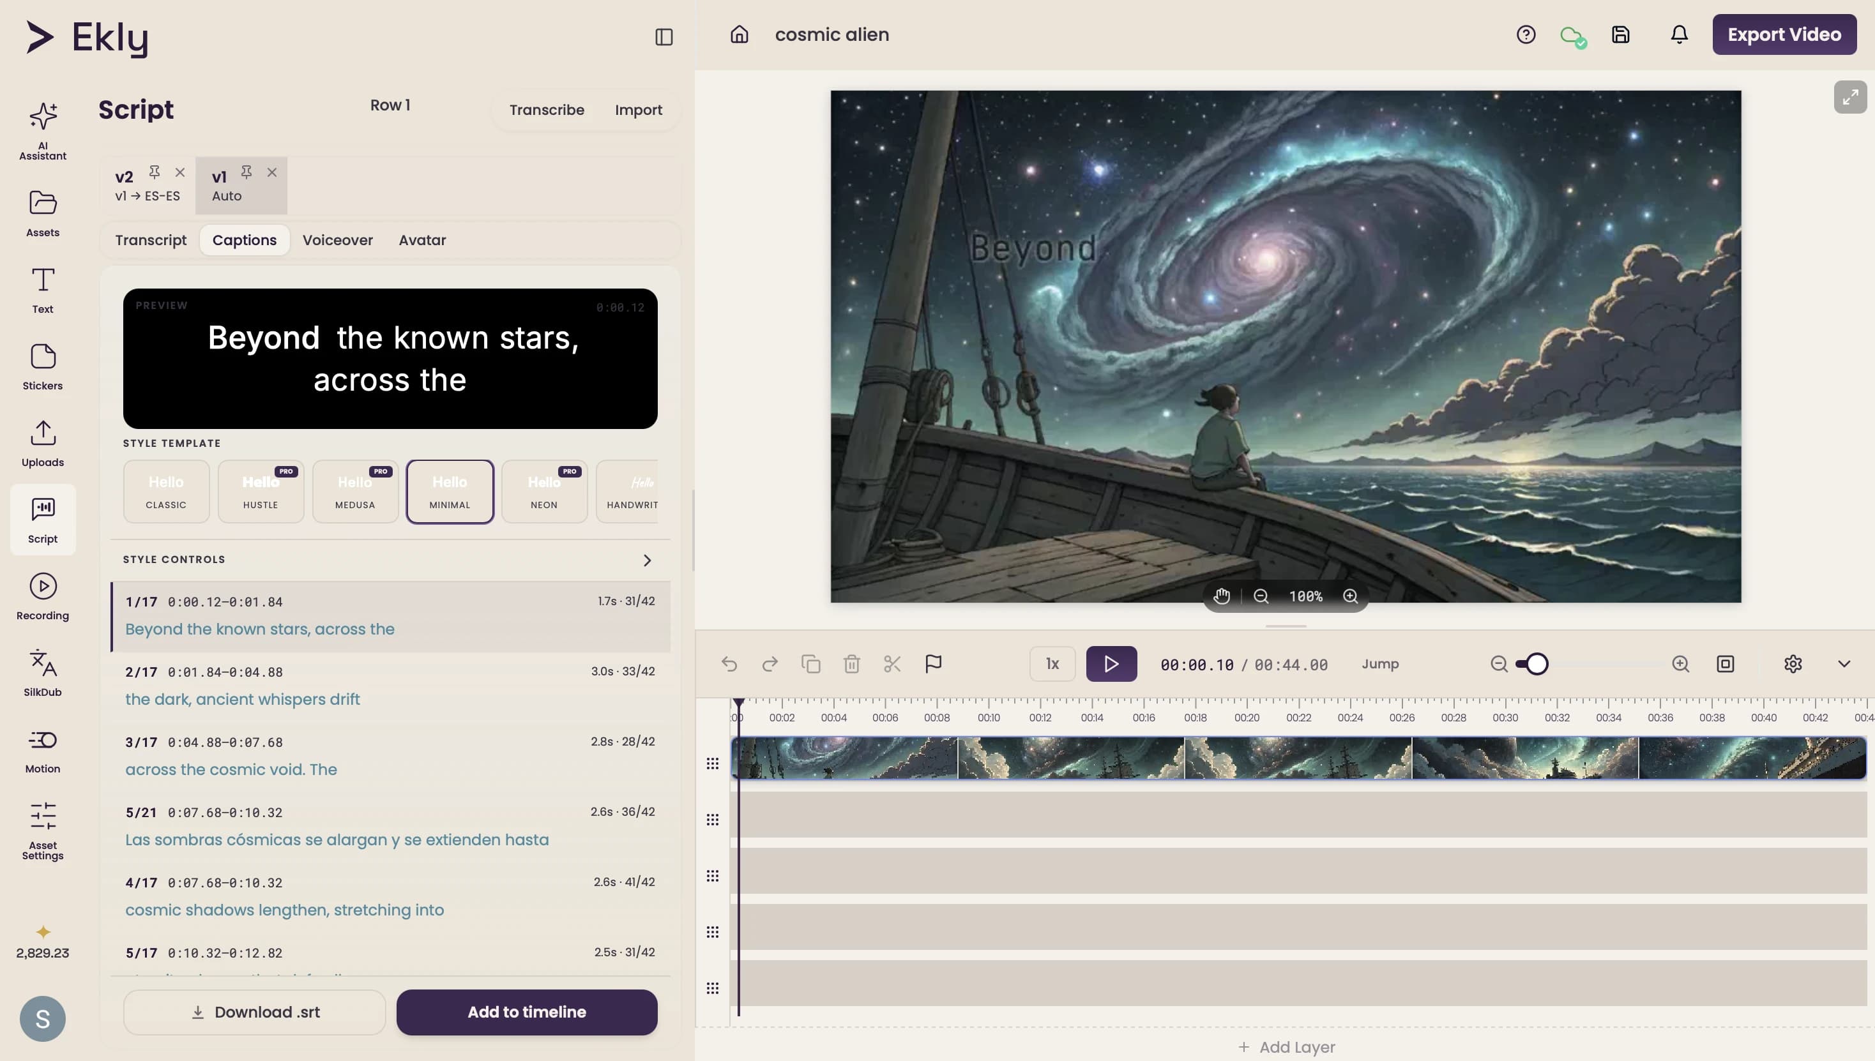Expand preview to fullscreen

tap(1850, 97)
